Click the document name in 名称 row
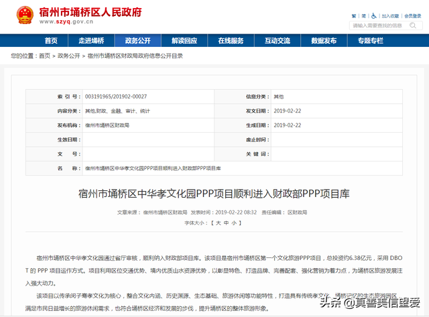This screenshot has height=317, width=429. 153,168
